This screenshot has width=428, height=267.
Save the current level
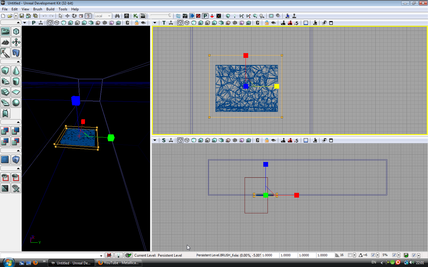click(x=22, y=16)
